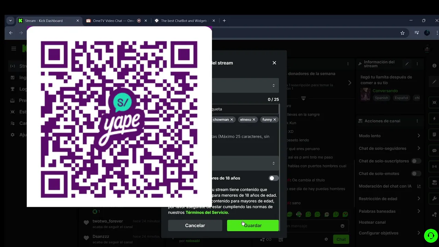Remove the elnexu tag
This screenshot has height=247, width=439.
254,119
